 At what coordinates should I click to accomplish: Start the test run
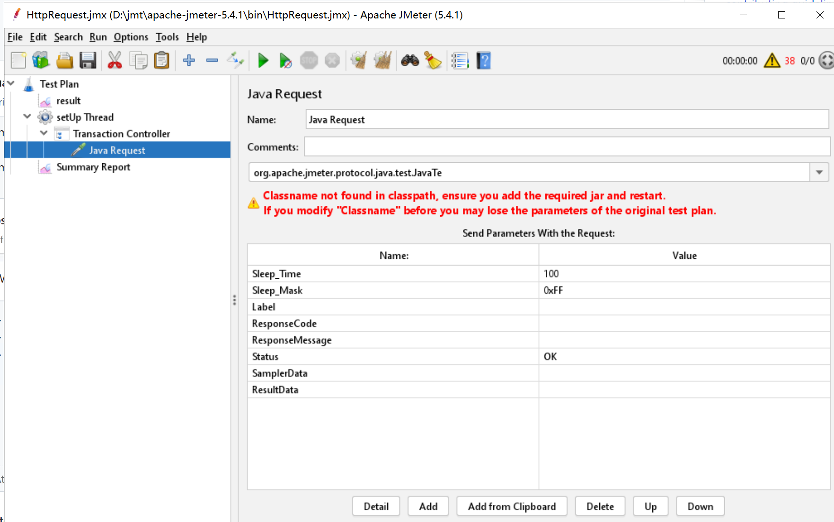pyautogui.click(x=263, y=60)
